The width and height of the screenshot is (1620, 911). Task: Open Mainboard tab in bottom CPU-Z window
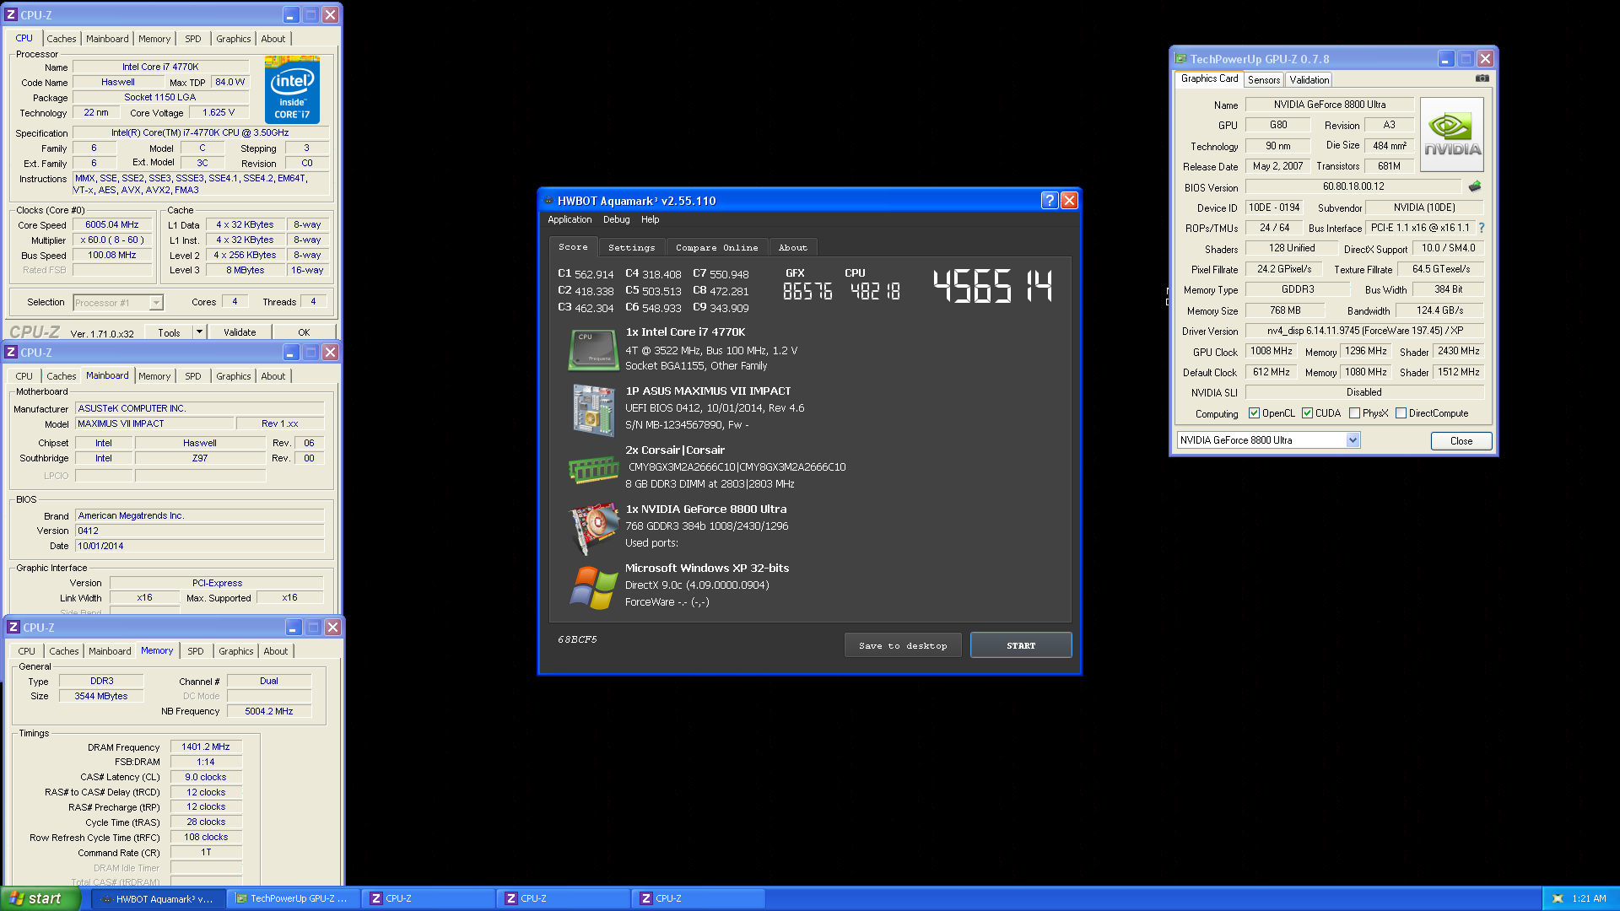click(x=110, y=651)
